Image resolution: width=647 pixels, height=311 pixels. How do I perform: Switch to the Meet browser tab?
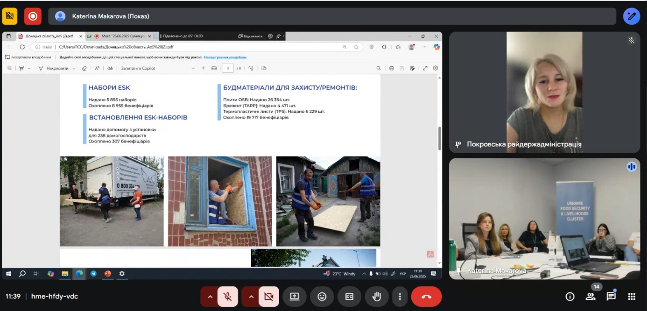point(119,36)
